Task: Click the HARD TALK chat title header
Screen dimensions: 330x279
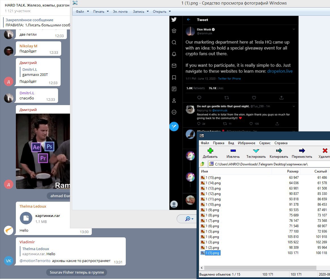Action: [37, 5]
